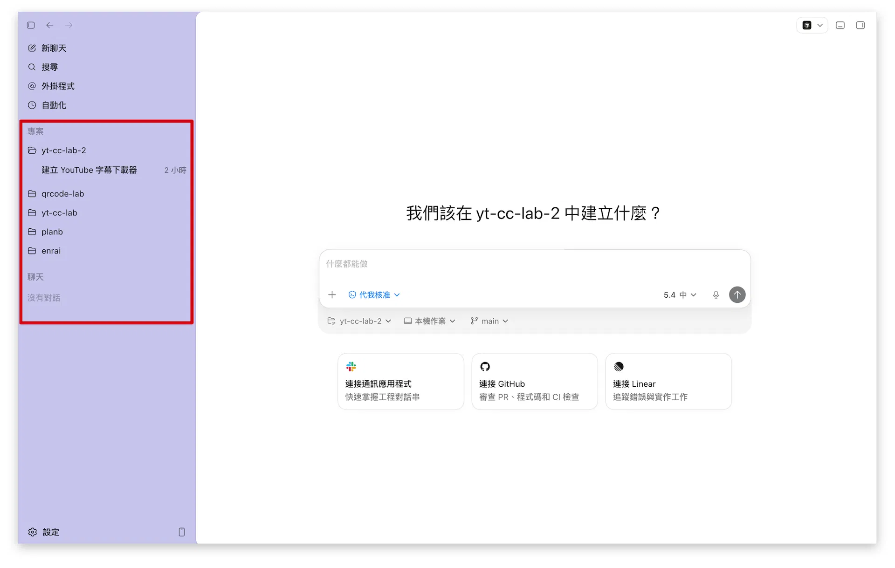The width and height of the screenshot is (895, 568).
Task: Click the magnifier icon beside 搜尋
Action: [x=32, y=67]
